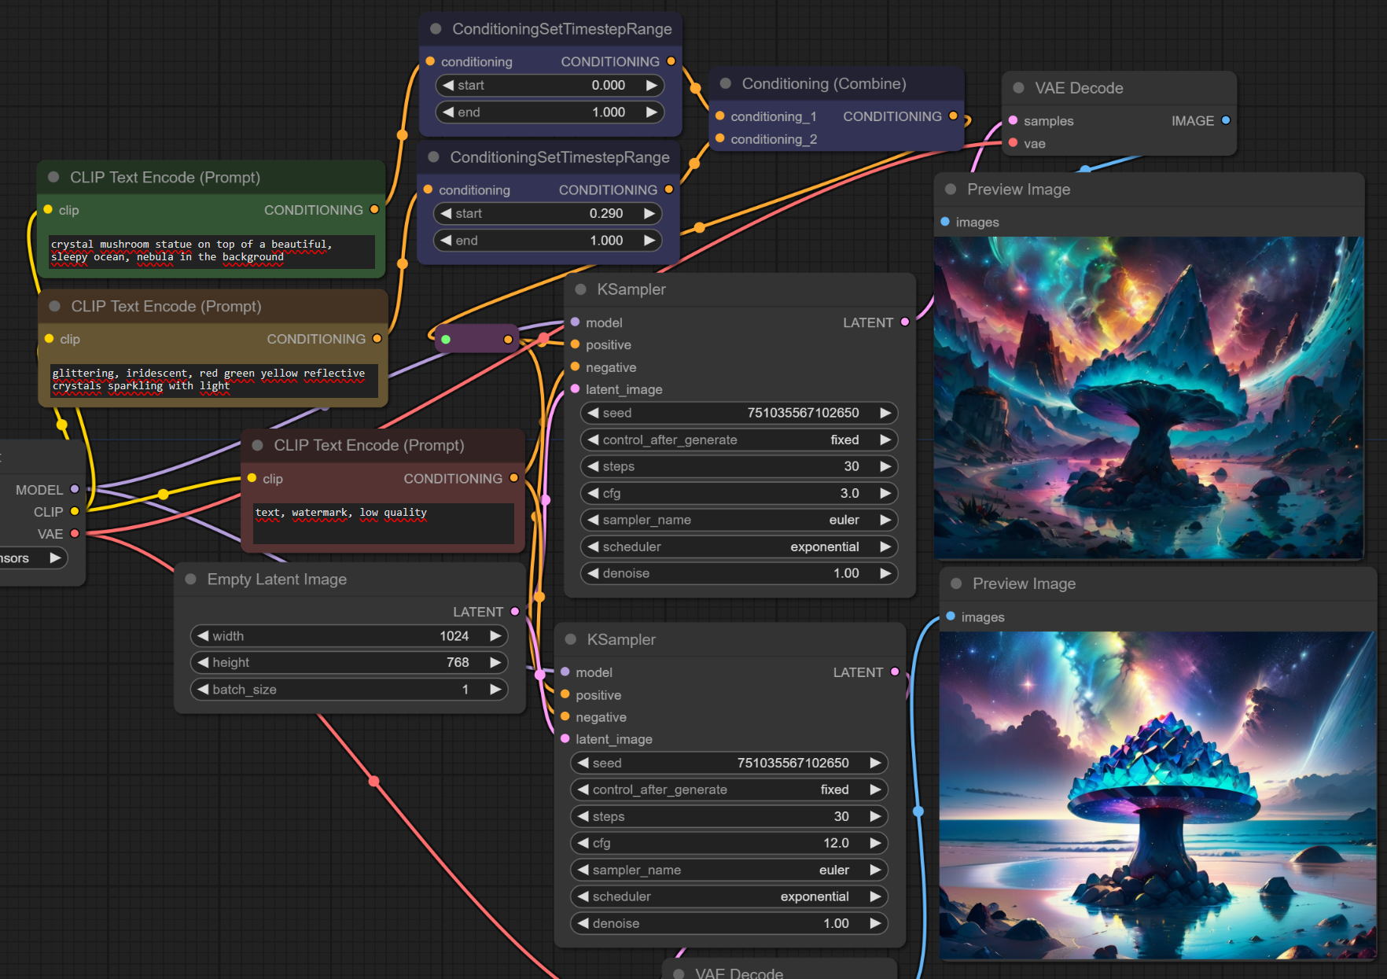This screenshot has height=979, width=1387.
Task: Collapse the Empty Latent Image node dot
Action: (190, 580)
